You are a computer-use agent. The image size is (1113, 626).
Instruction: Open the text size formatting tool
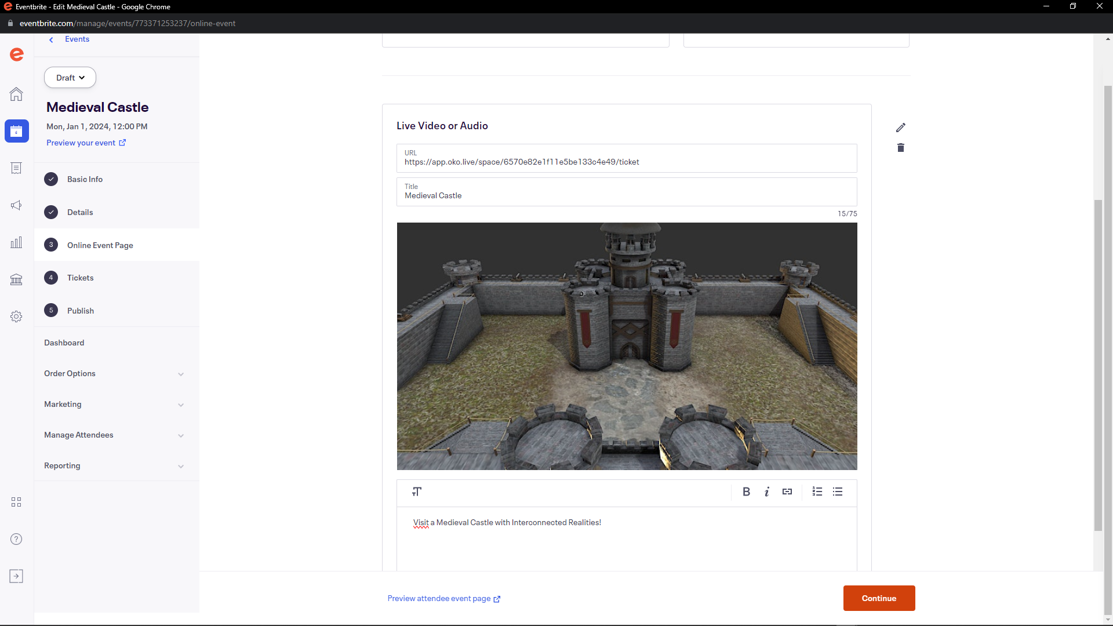417,492
